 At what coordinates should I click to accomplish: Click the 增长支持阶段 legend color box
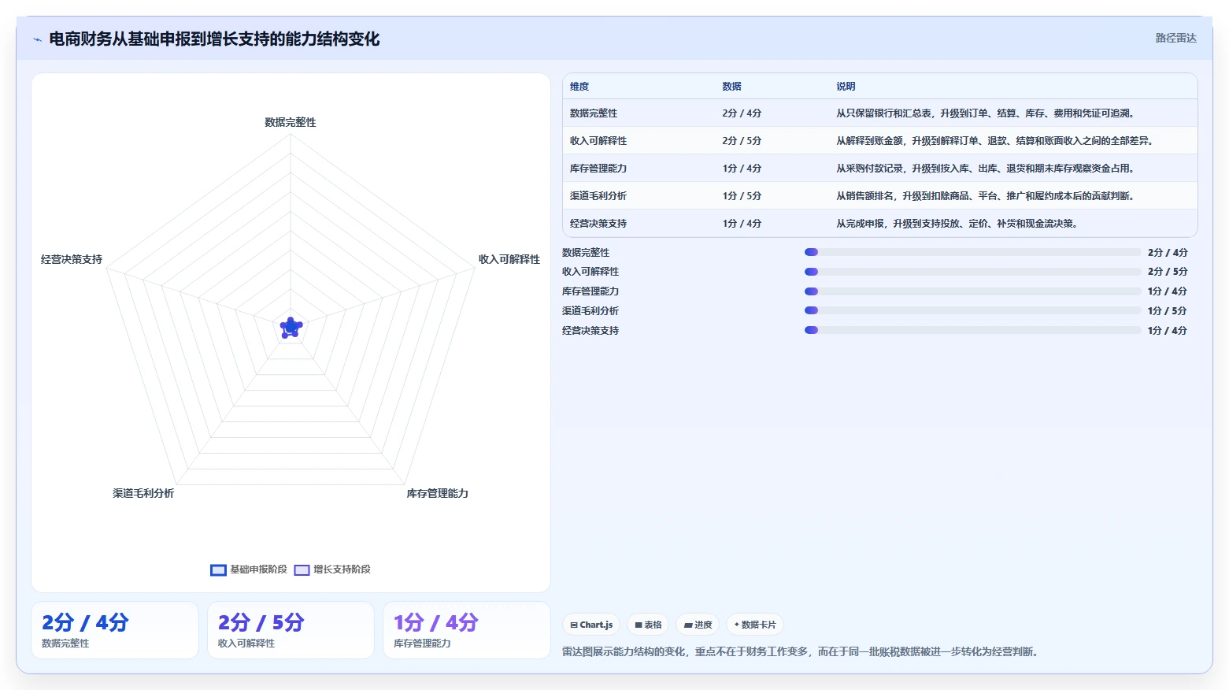302,570
